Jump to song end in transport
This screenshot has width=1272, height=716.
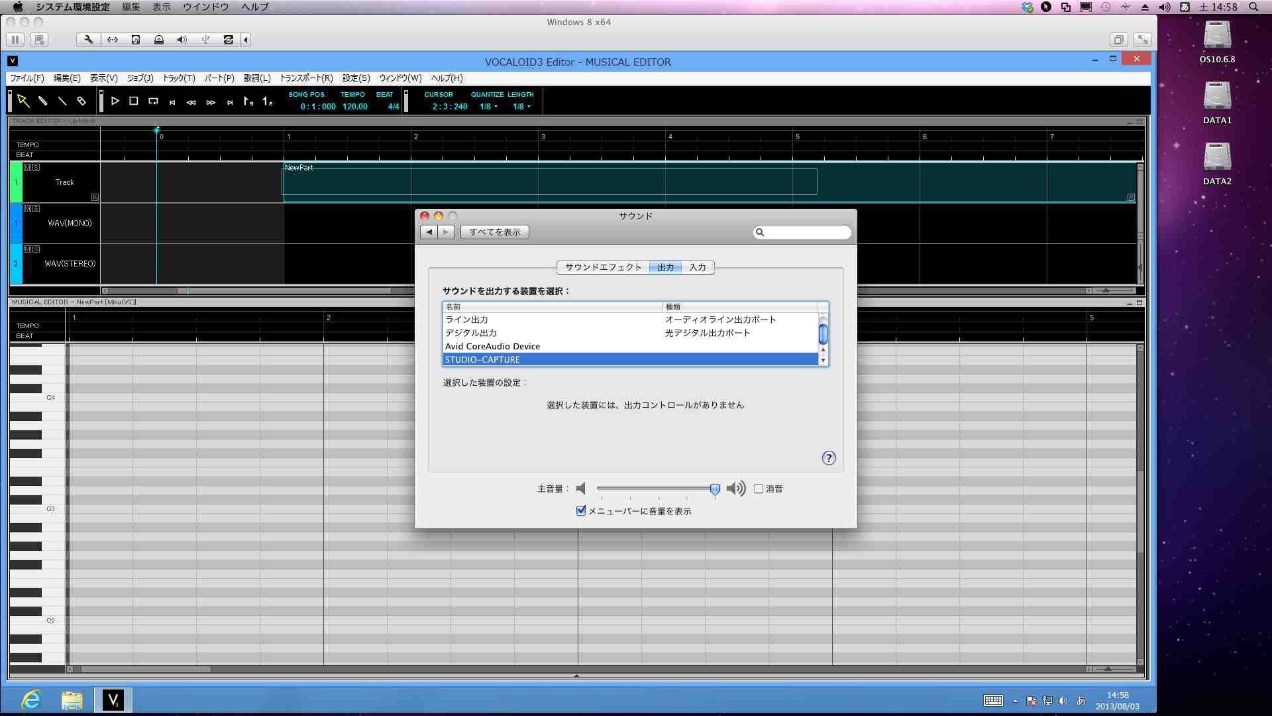[x=230, y=102]
